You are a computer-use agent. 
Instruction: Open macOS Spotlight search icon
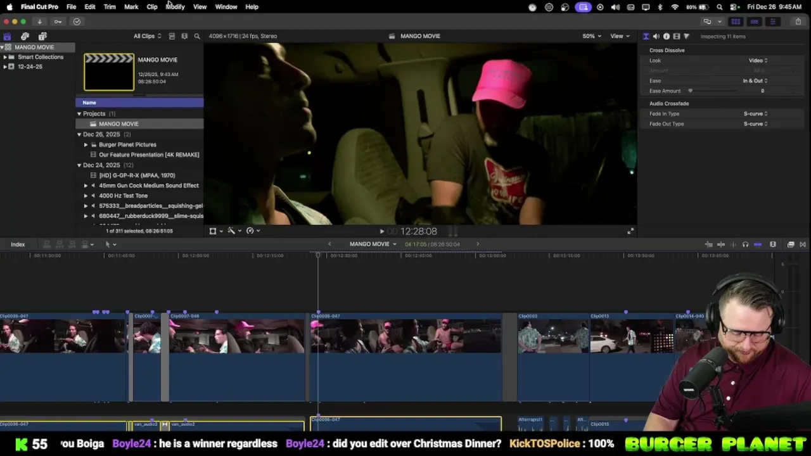point(720,7)
